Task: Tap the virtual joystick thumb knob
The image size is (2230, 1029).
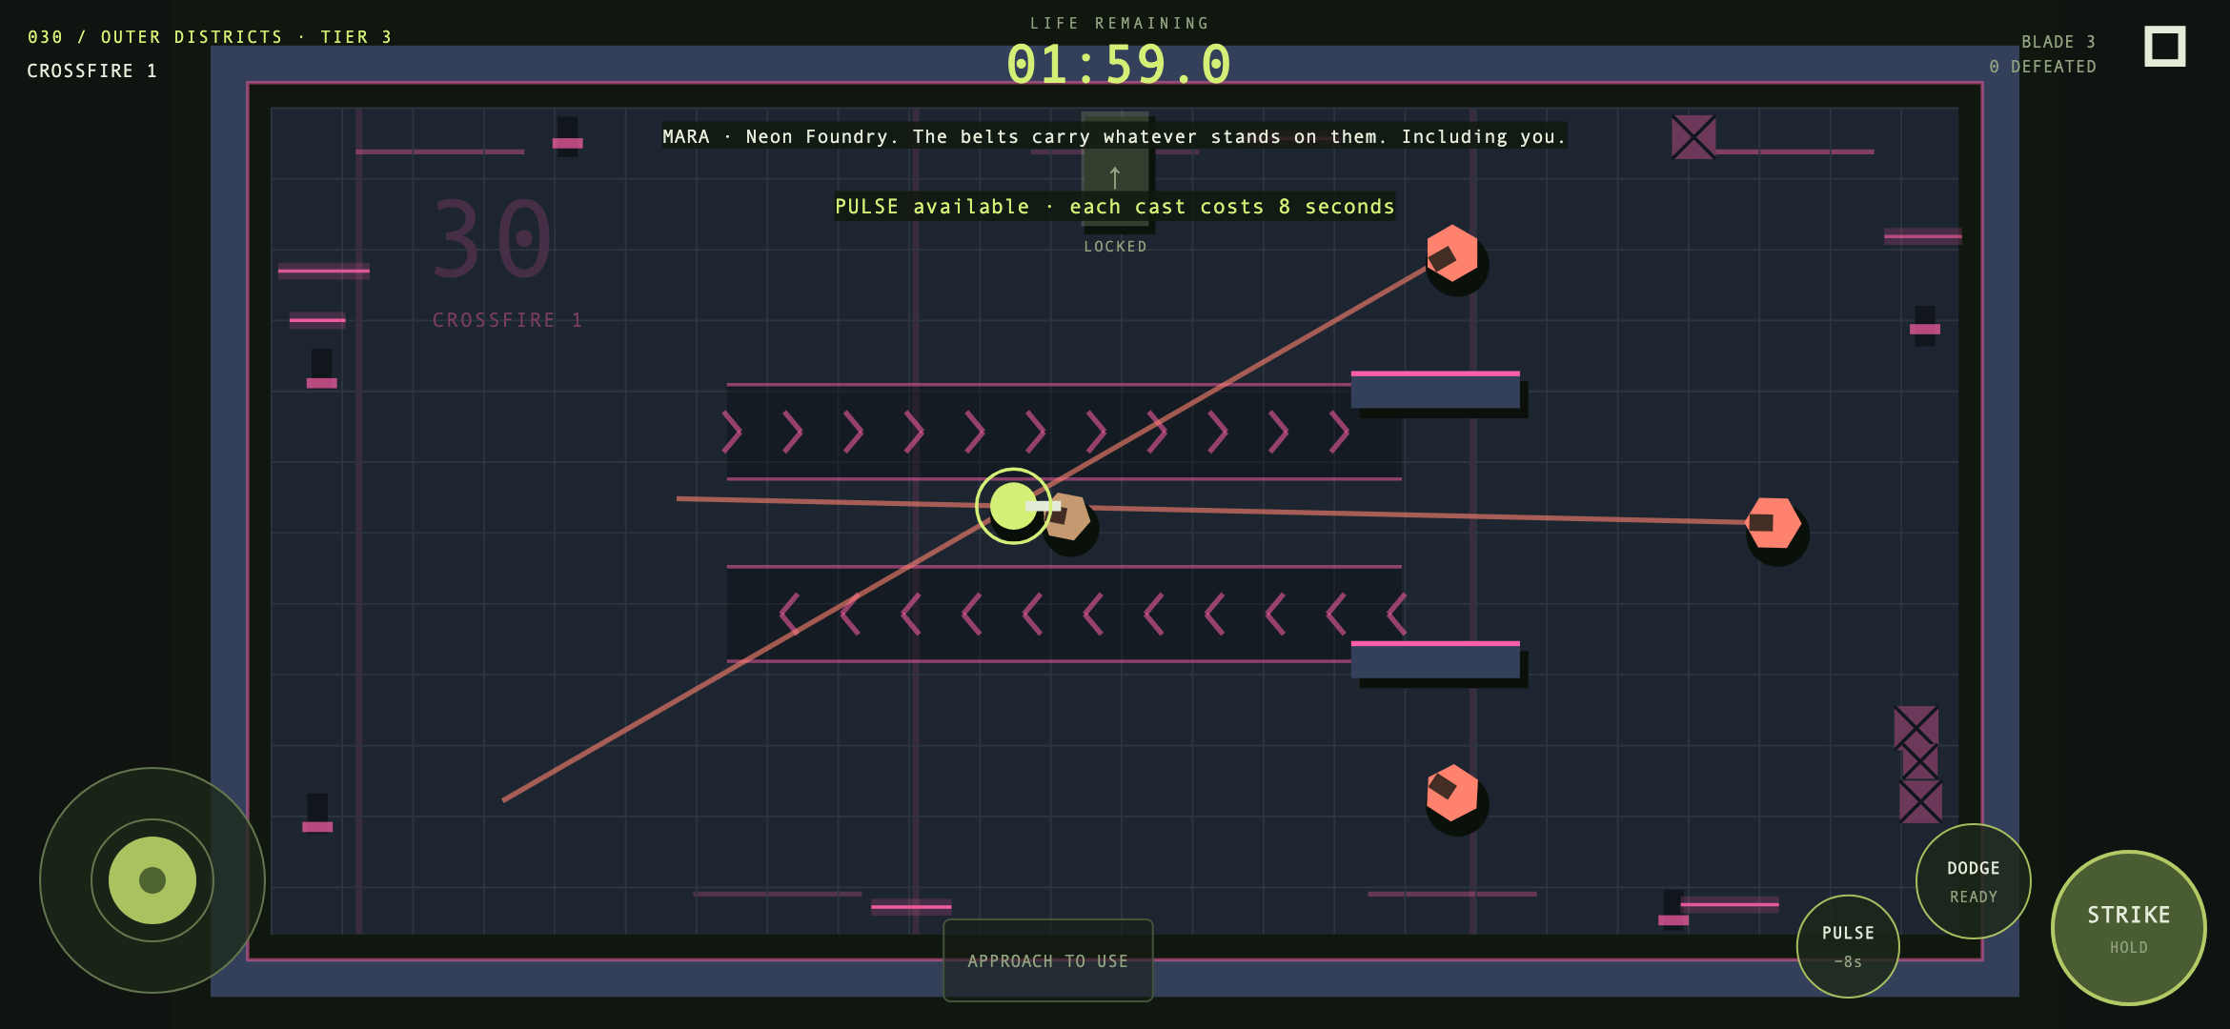Action: tap(152, 880)
